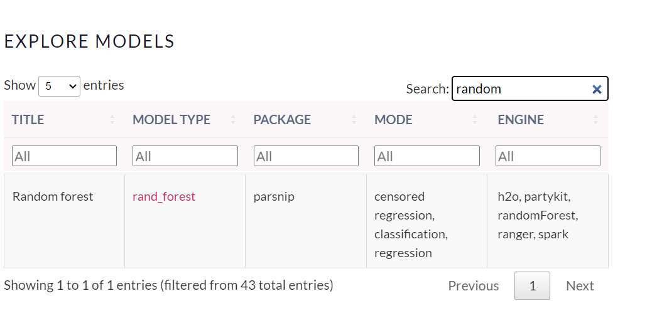This screenshot has width=657, height=323.
Task: Sort by the Package column sort arrows
Action: (x=354, y=120)
